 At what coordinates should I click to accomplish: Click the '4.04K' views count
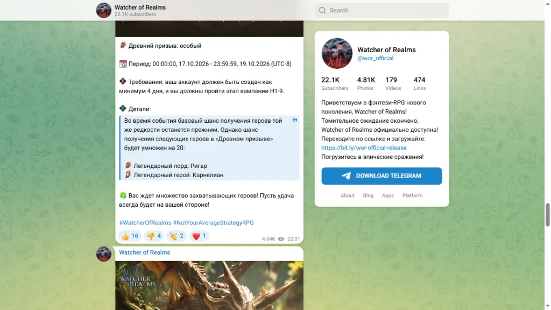(x=269, y=239)
